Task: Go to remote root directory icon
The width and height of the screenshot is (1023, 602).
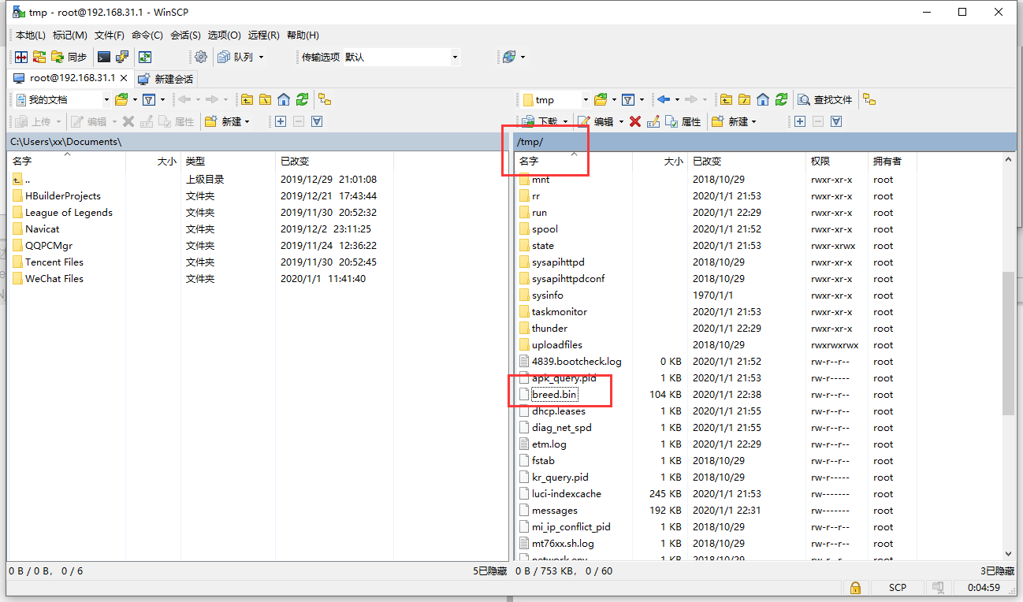Action: 744,99
